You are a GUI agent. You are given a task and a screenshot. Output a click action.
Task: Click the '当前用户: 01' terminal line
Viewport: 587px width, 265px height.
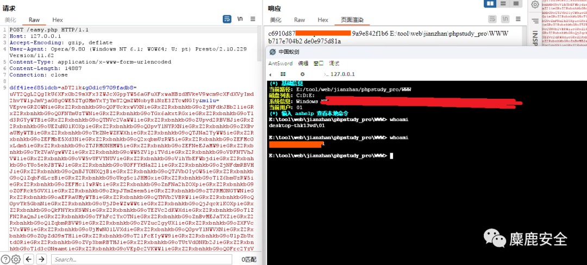click(286, 108)
